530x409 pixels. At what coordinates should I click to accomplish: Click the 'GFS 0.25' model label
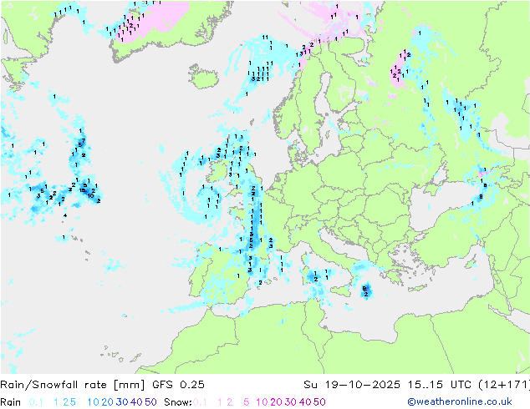point(178,384)
